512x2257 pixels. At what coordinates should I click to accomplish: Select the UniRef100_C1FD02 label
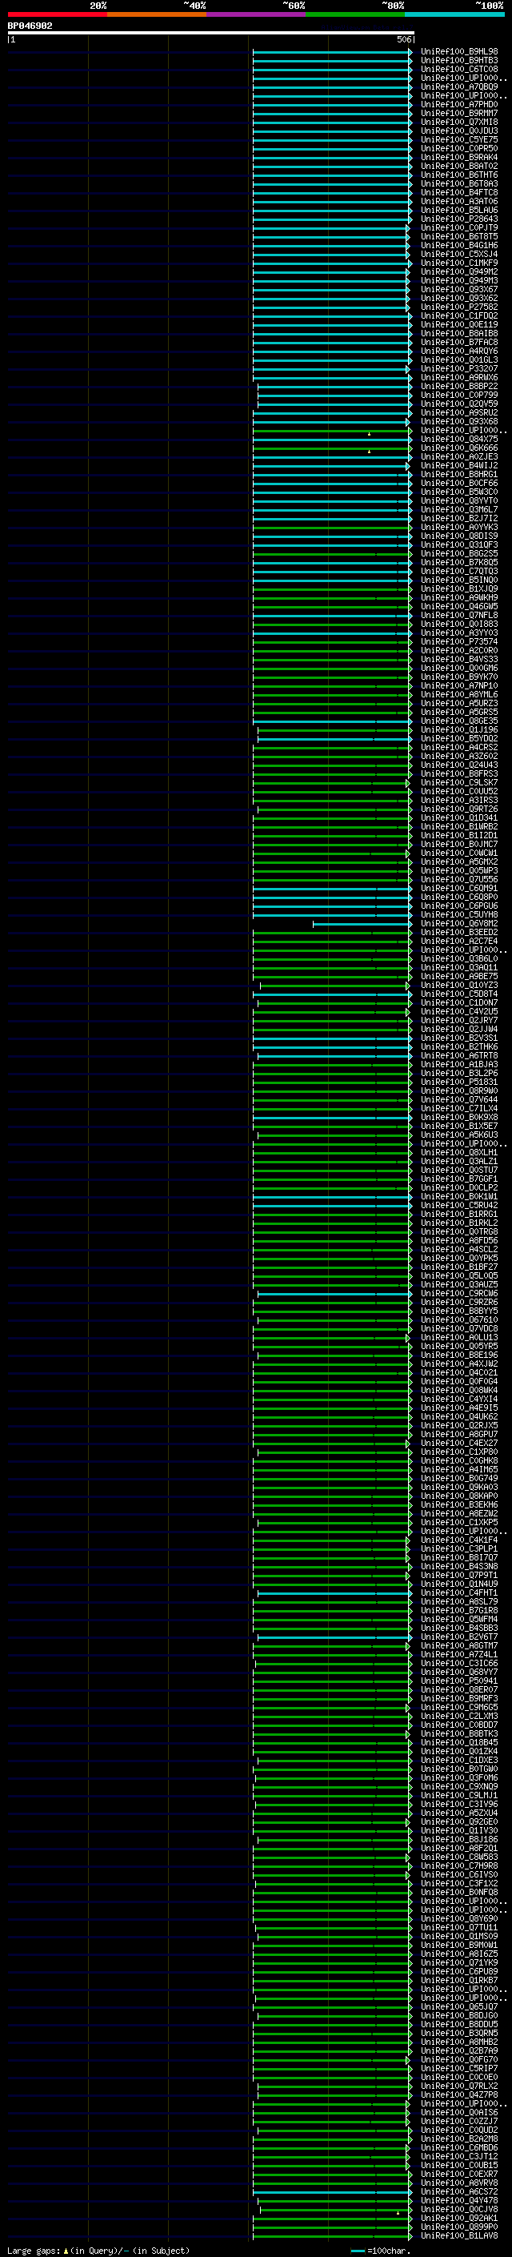click(x=458, y=315)
